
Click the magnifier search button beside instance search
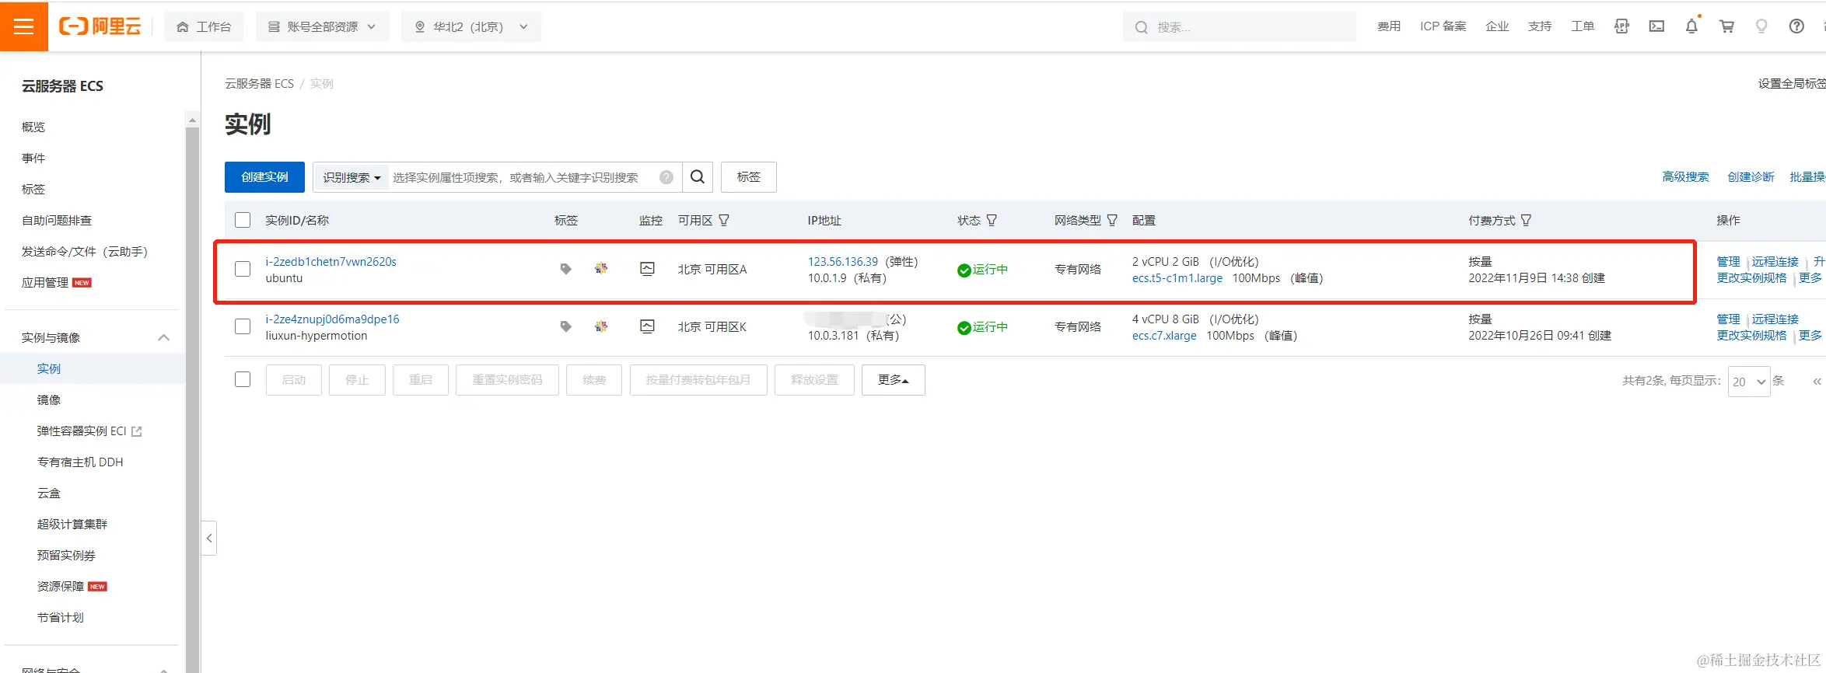coord(698,177)
